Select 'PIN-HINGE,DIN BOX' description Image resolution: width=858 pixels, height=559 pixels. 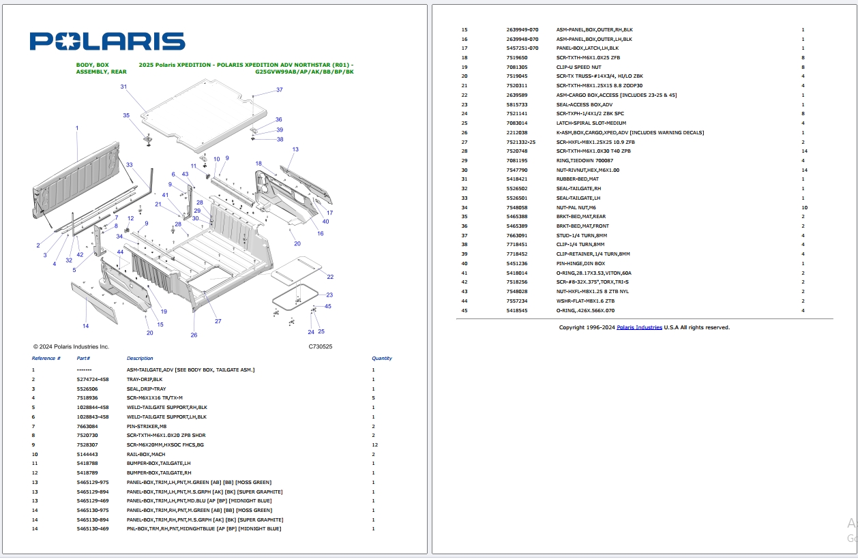tap(580, 263)
